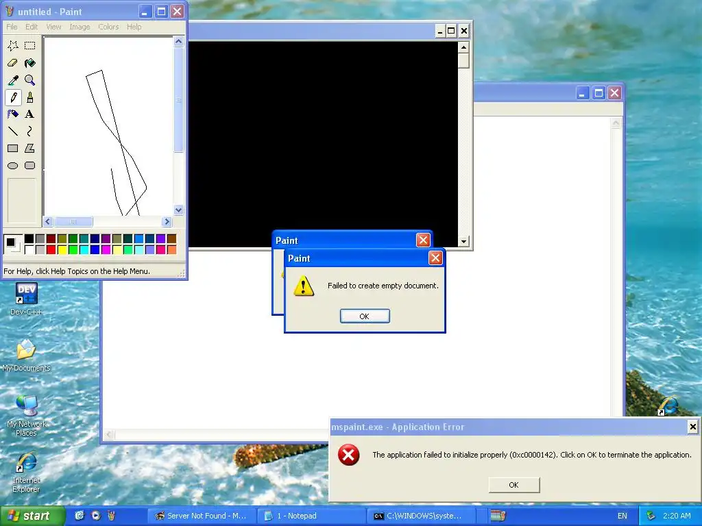Viewport: 702px width, 526px height.
Task: Click the Media Player quick launch icon
Action: [96, 516]
